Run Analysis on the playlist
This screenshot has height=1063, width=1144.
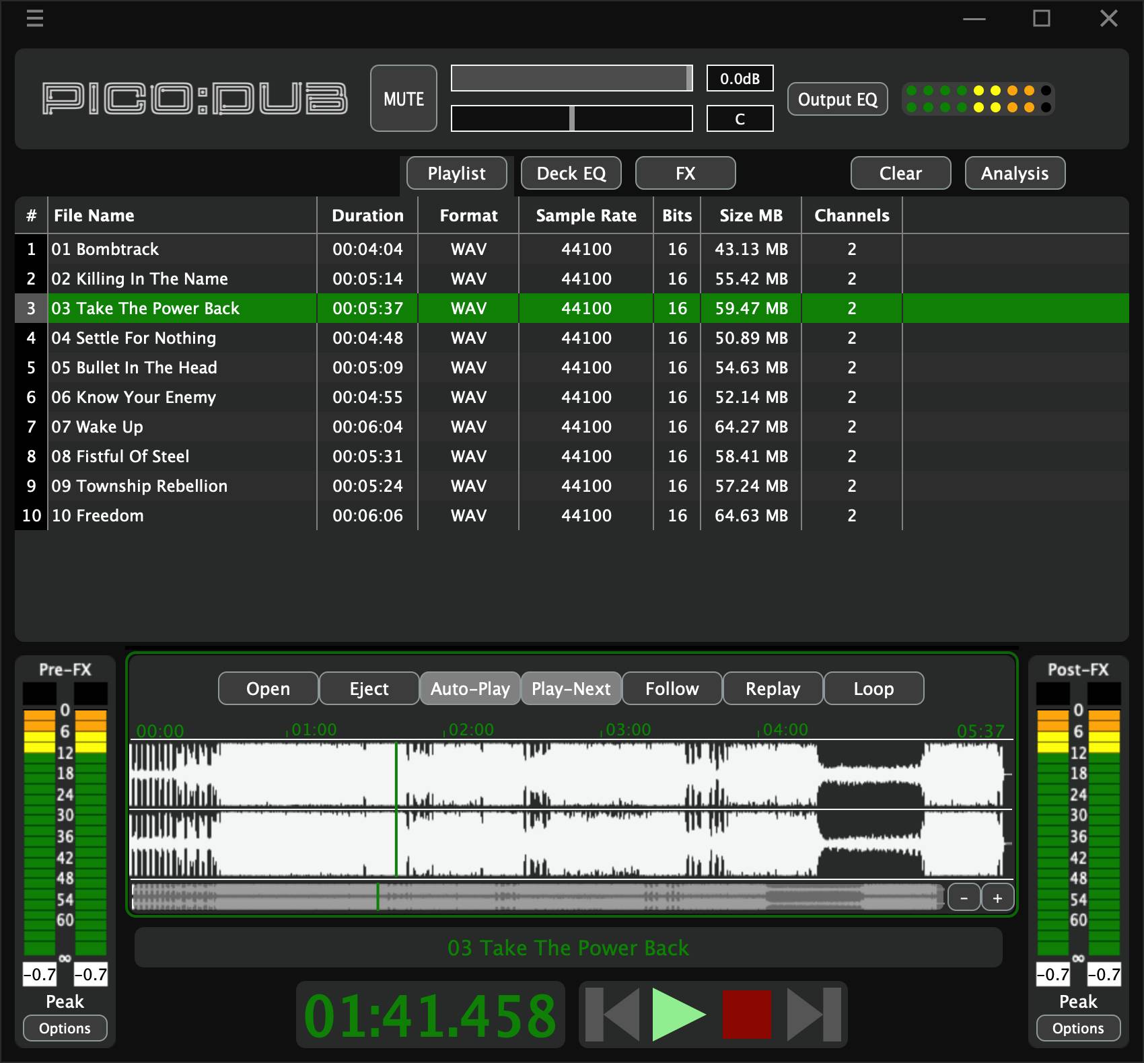pos(1015,173)
